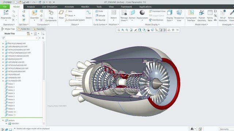
Task: Expand OUTERBODY.PRT tree node
Action: coord(3,81)
